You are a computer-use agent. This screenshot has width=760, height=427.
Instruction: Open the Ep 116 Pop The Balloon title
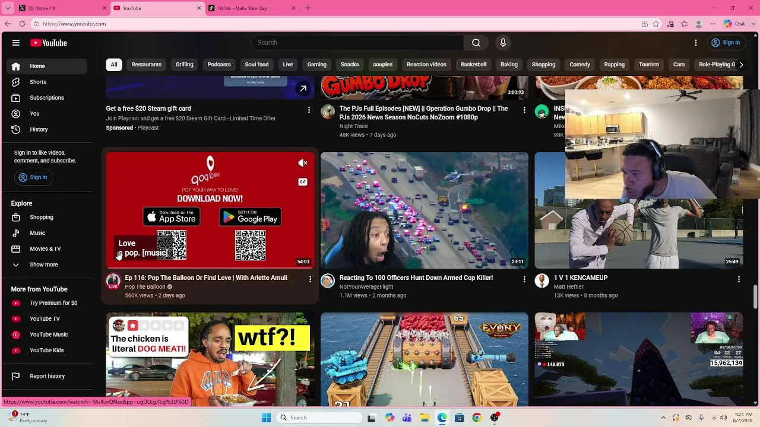point(206,278)
